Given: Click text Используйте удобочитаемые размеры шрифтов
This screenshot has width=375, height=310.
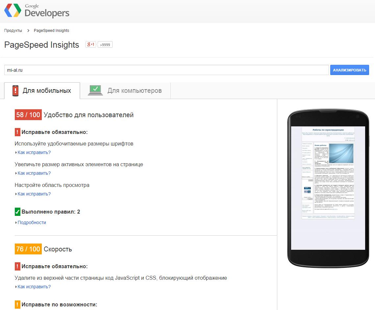Looking at the screenshot, I should [x=74, y=144].
